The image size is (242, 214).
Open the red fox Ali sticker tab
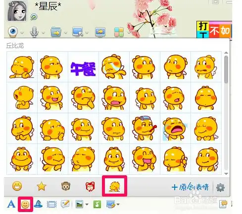90,187
